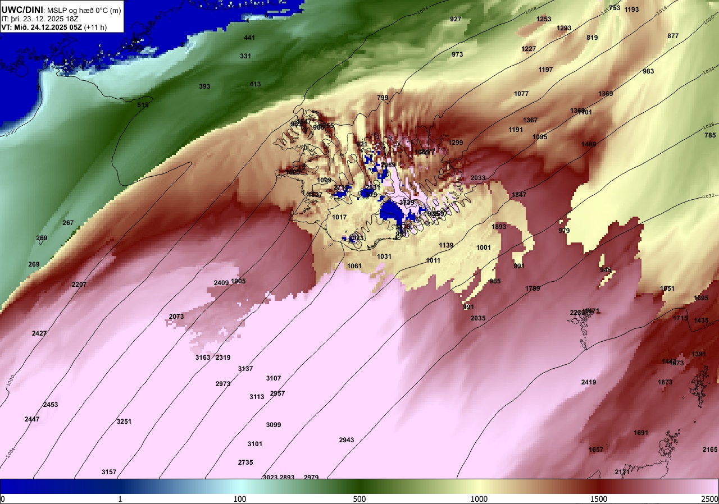Click the map value 2735
Image resolution: width=719 pixels, height=504 pixels.
coord(245,462)
